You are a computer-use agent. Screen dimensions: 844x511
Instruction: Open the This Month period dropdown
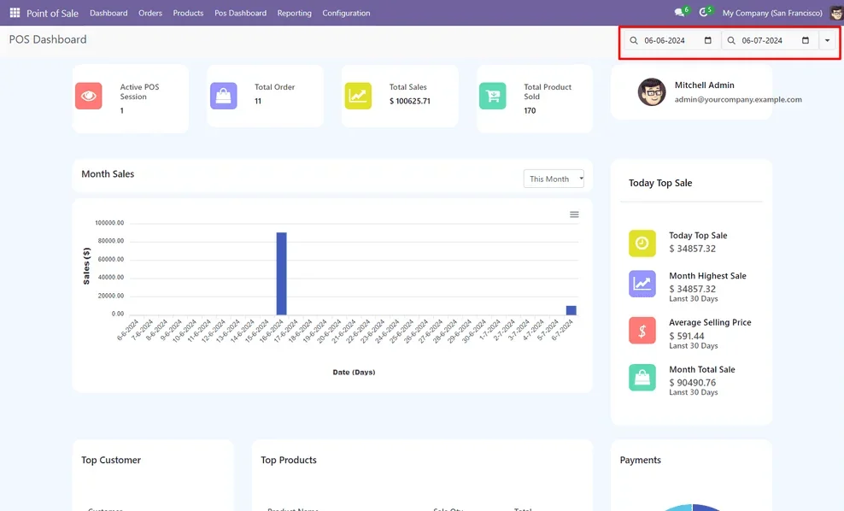554,179
